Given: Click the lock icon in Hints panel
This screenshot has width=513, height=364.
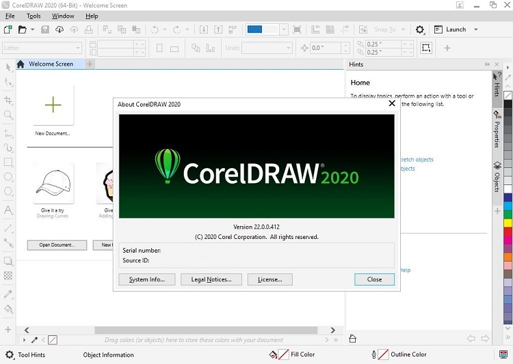Looking at the screenshot, I should [352, 339].
